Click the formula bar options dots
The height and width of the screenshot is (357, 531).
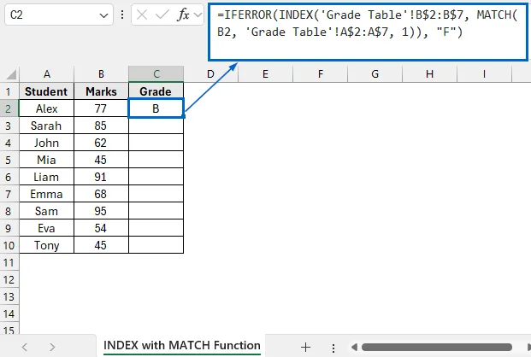point(122,15)
